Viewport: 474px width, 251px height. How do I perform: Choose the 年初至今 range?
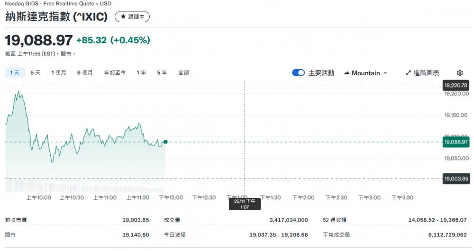115,72
